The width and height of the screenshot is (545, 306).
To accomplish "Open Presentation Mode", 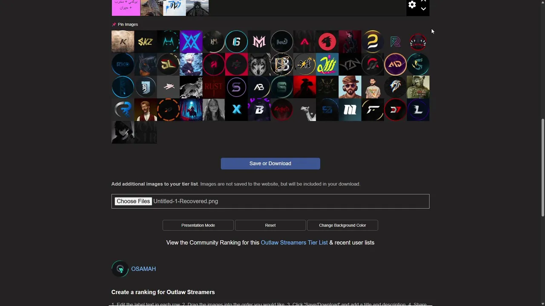I will pos(198,225).
